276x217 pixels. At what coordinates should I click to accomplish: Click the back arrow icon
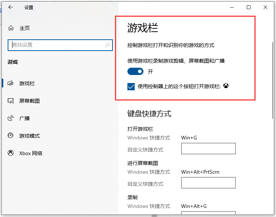(11, 7)
